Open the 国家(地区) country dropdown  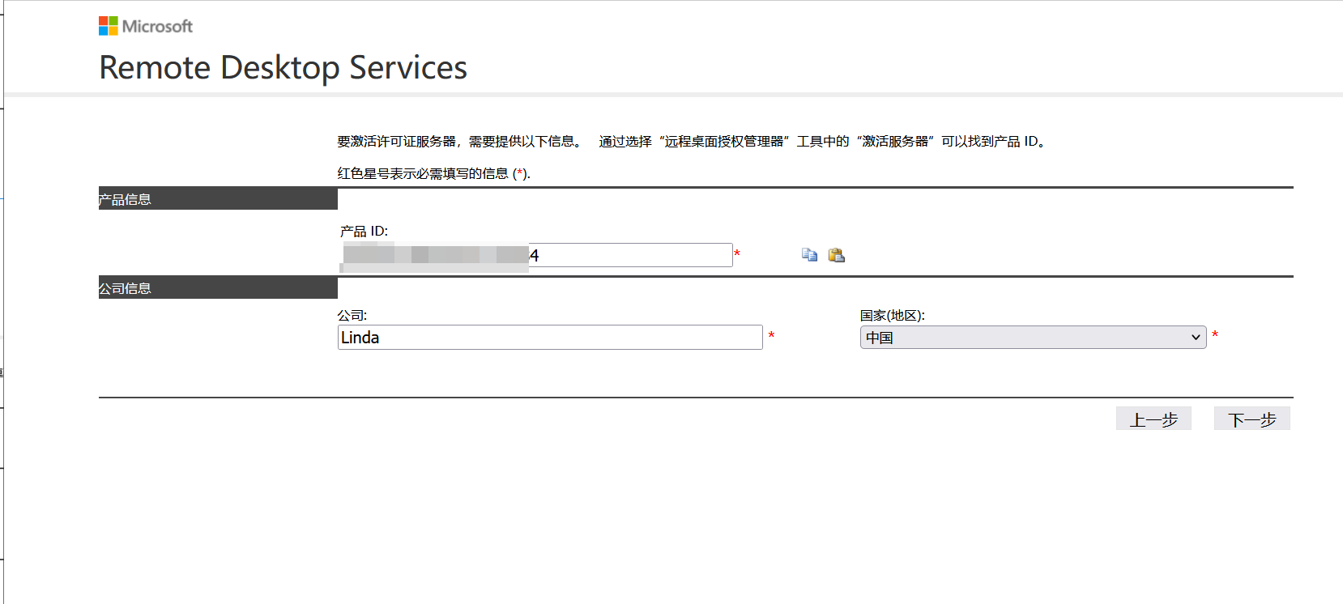click(x=1032, y=338)
